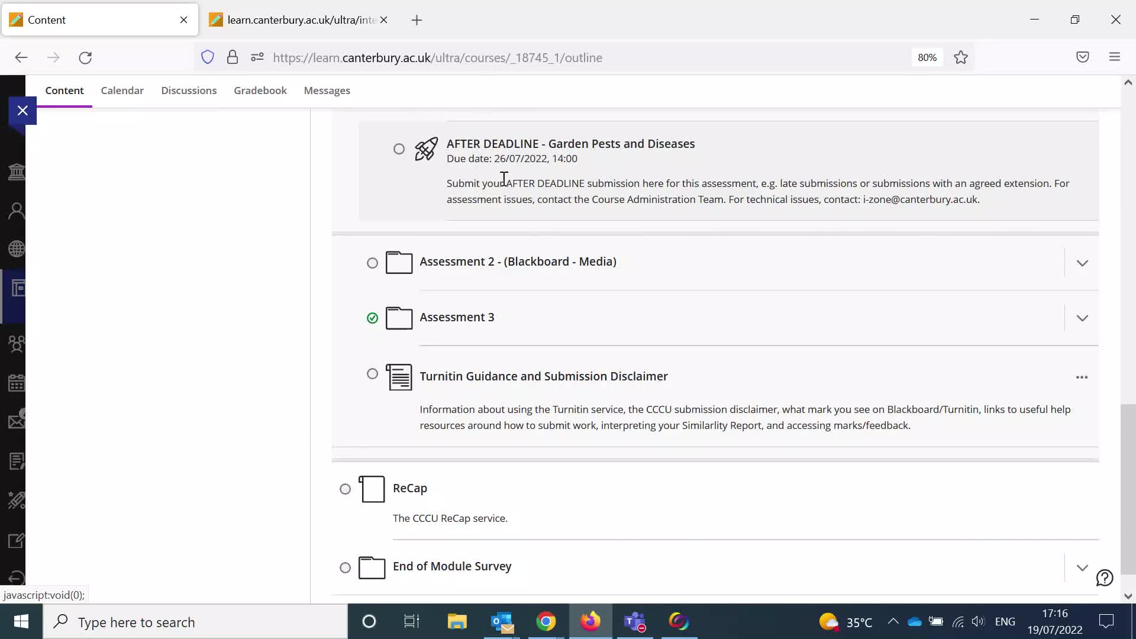
Task: Open the Turnitin Guidance document icon
Action: (399, 377)
